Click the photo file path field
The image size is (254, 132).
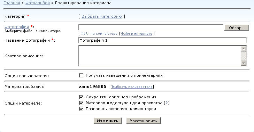[151, 27]
